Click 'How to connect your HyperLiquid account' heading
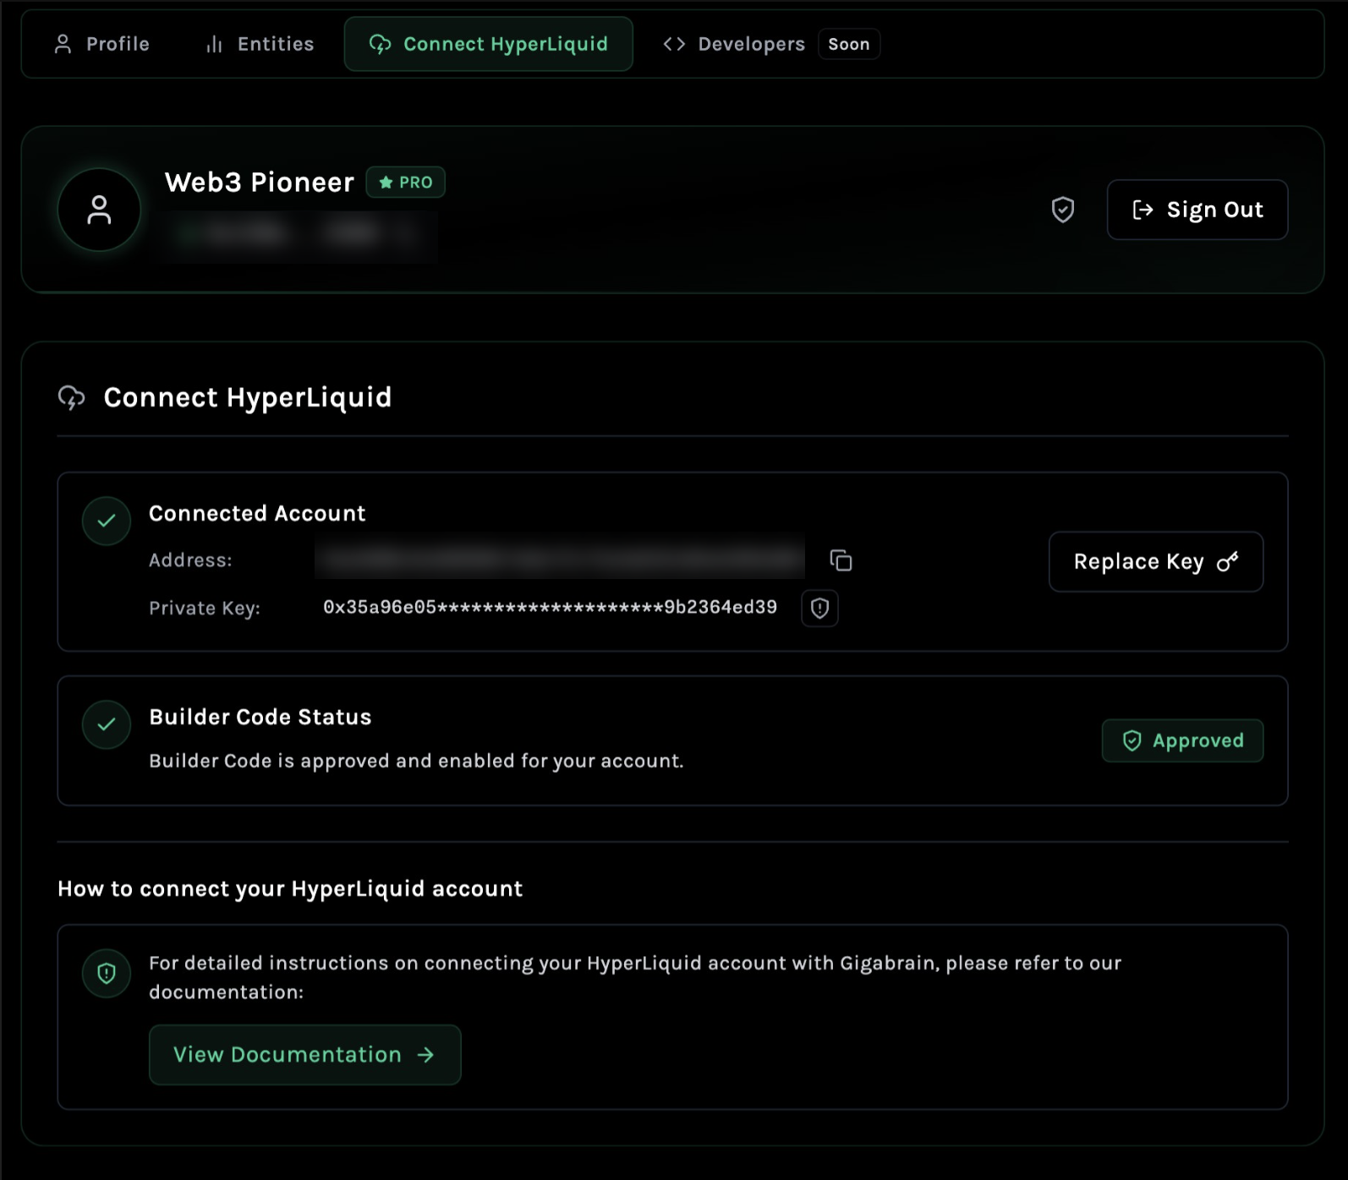The width and height of the screenshot is (1348, 1180). pos(290,888)
